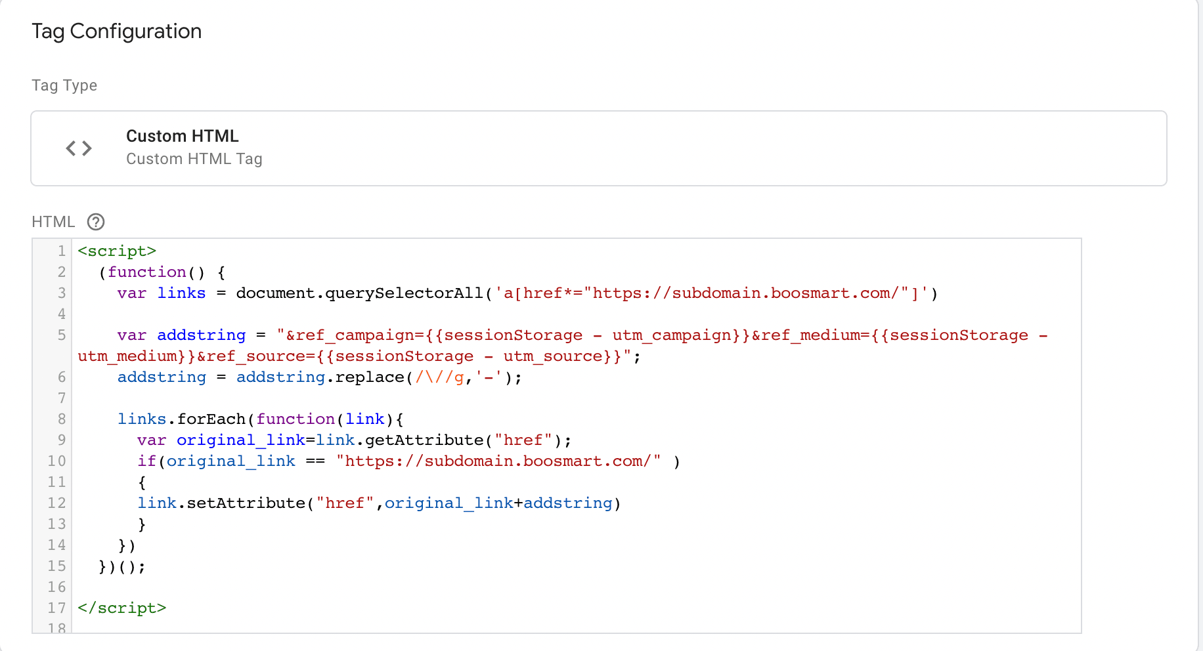The width and height of the screenshot is (1203, 651).
Task: Select the opening script tag on line 1
Action: pos(117,251)
